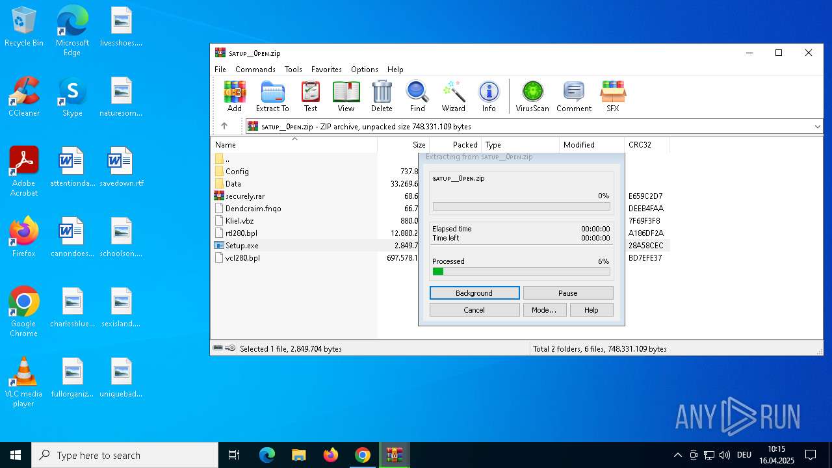Open the Options menu
The image size is (832, 468).
[x=365, y=70]
